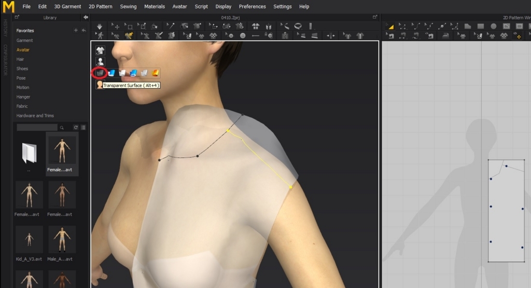Switch to the blue textured surface style
Screen dimensions: 531x288
[111, 73]
